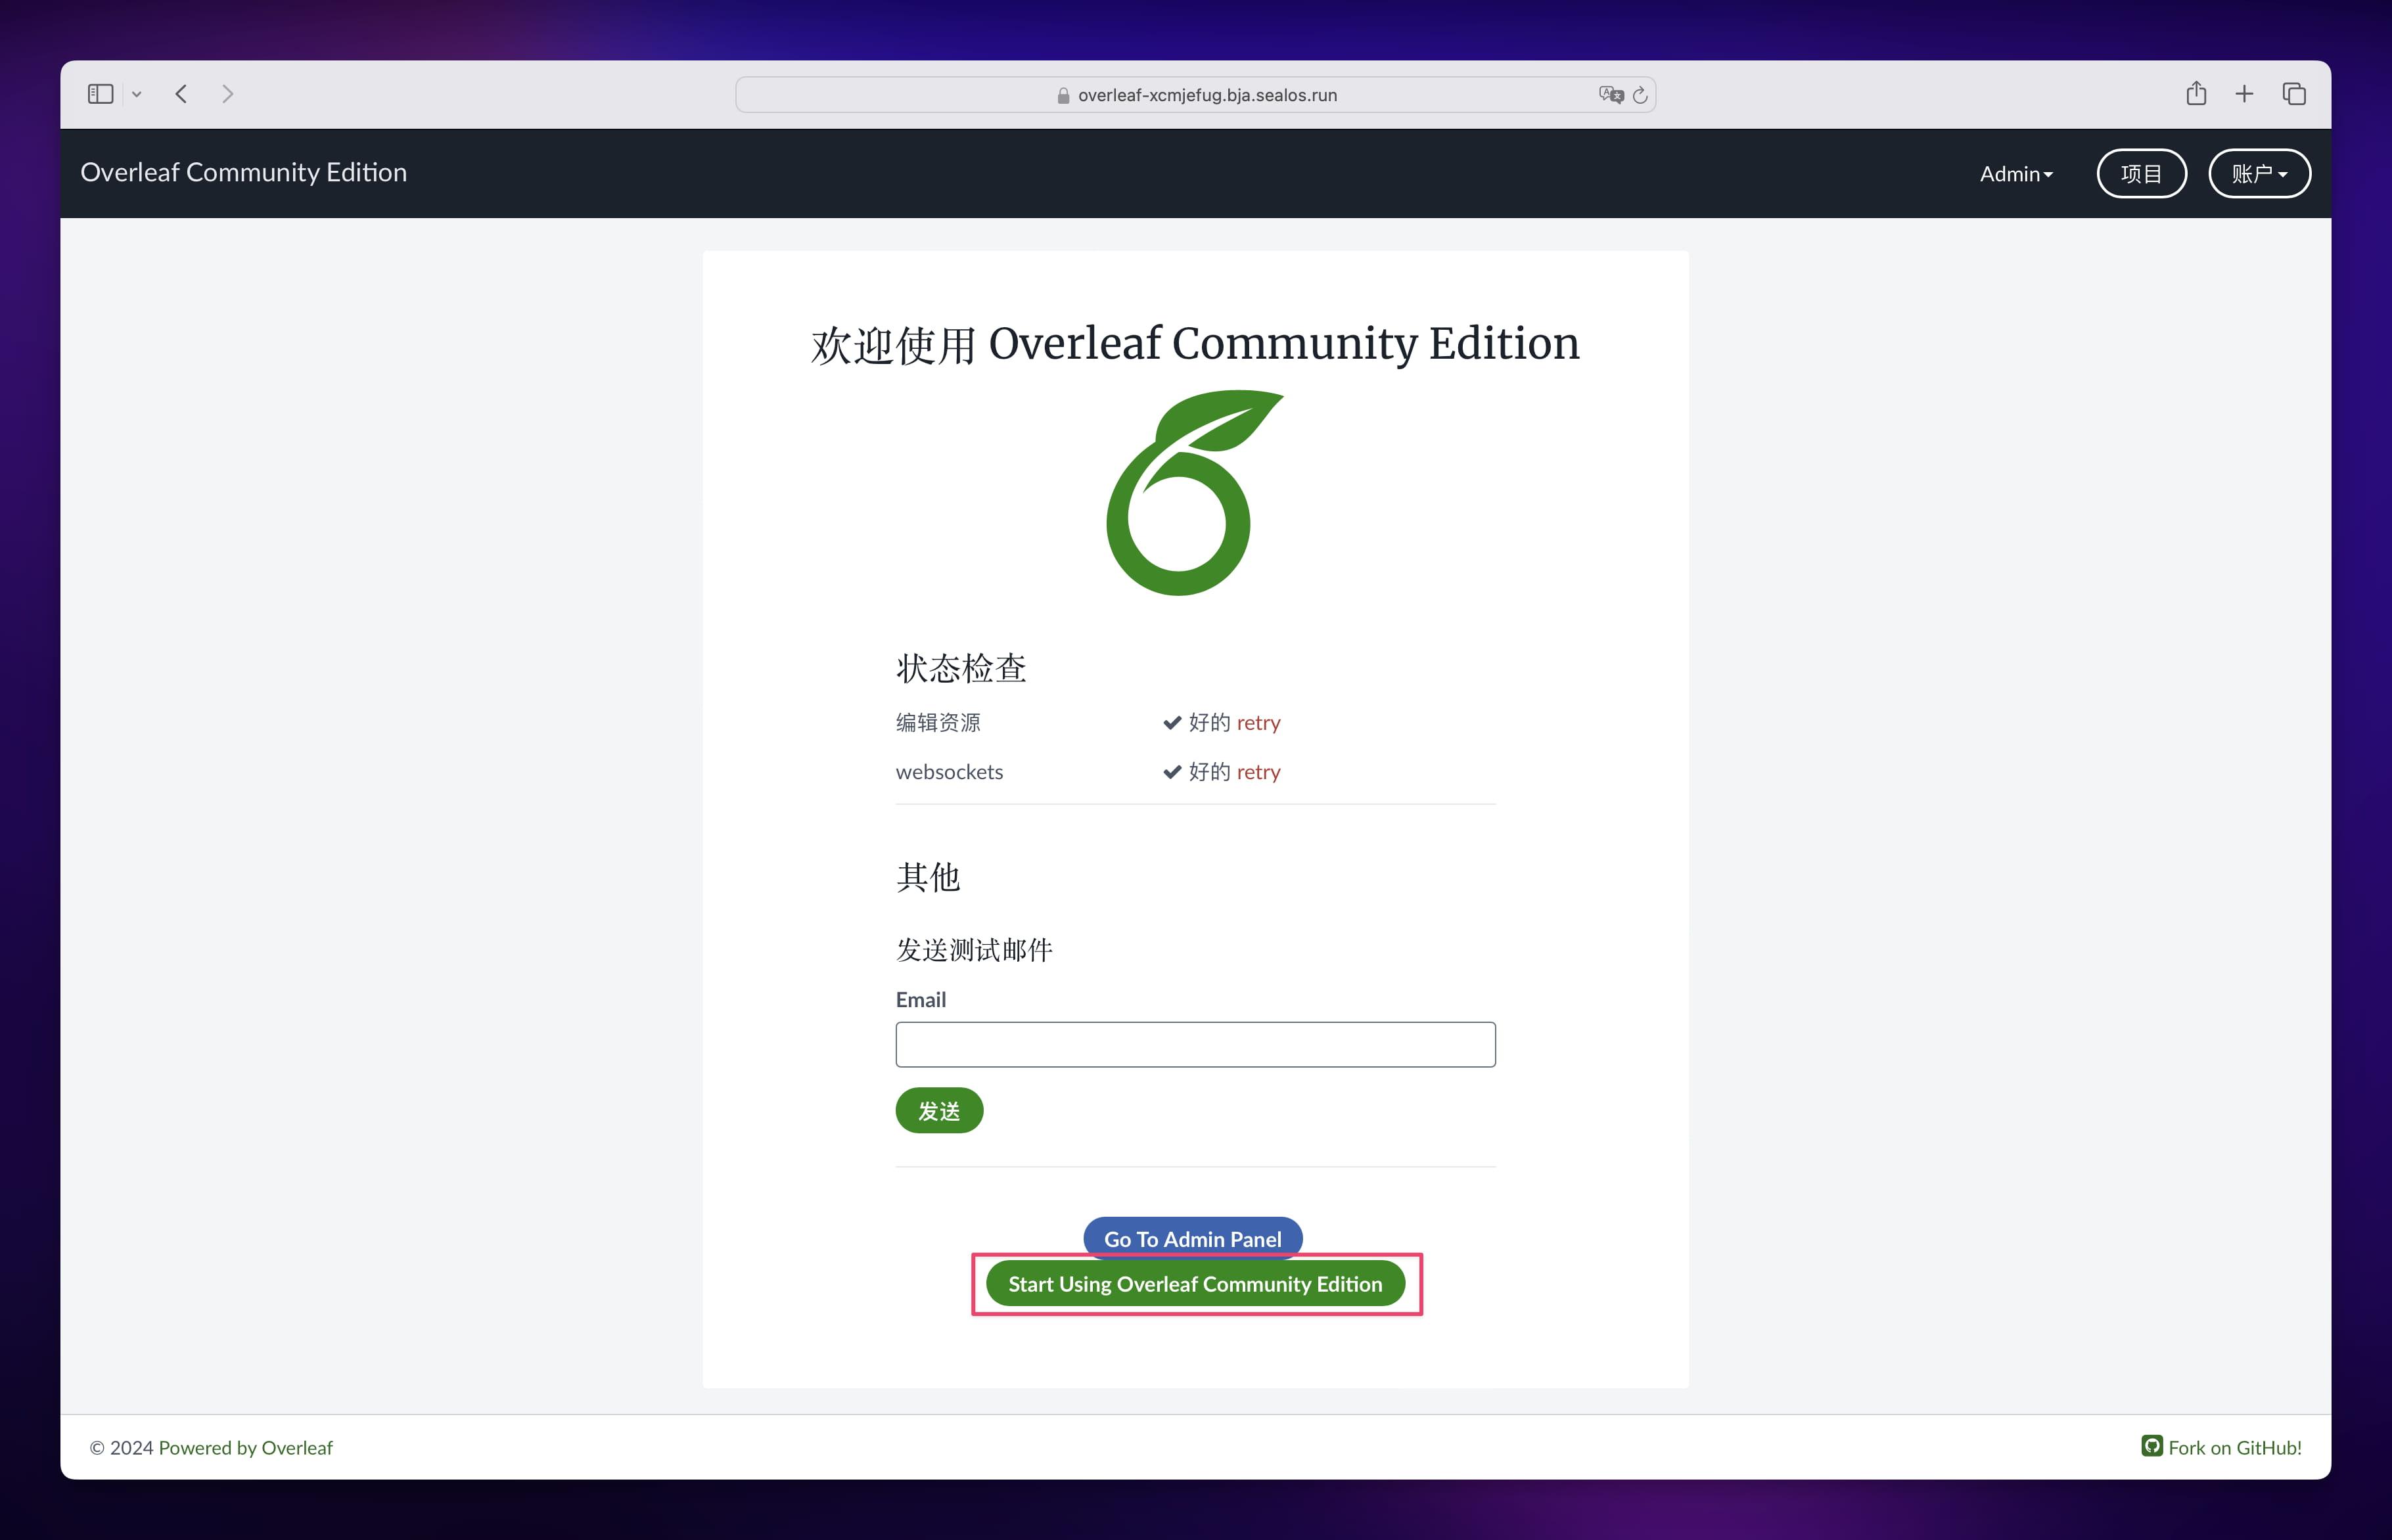Click the tab overview icon
Viewport: 2392px width, 1540px height.
click(2293, 93)
